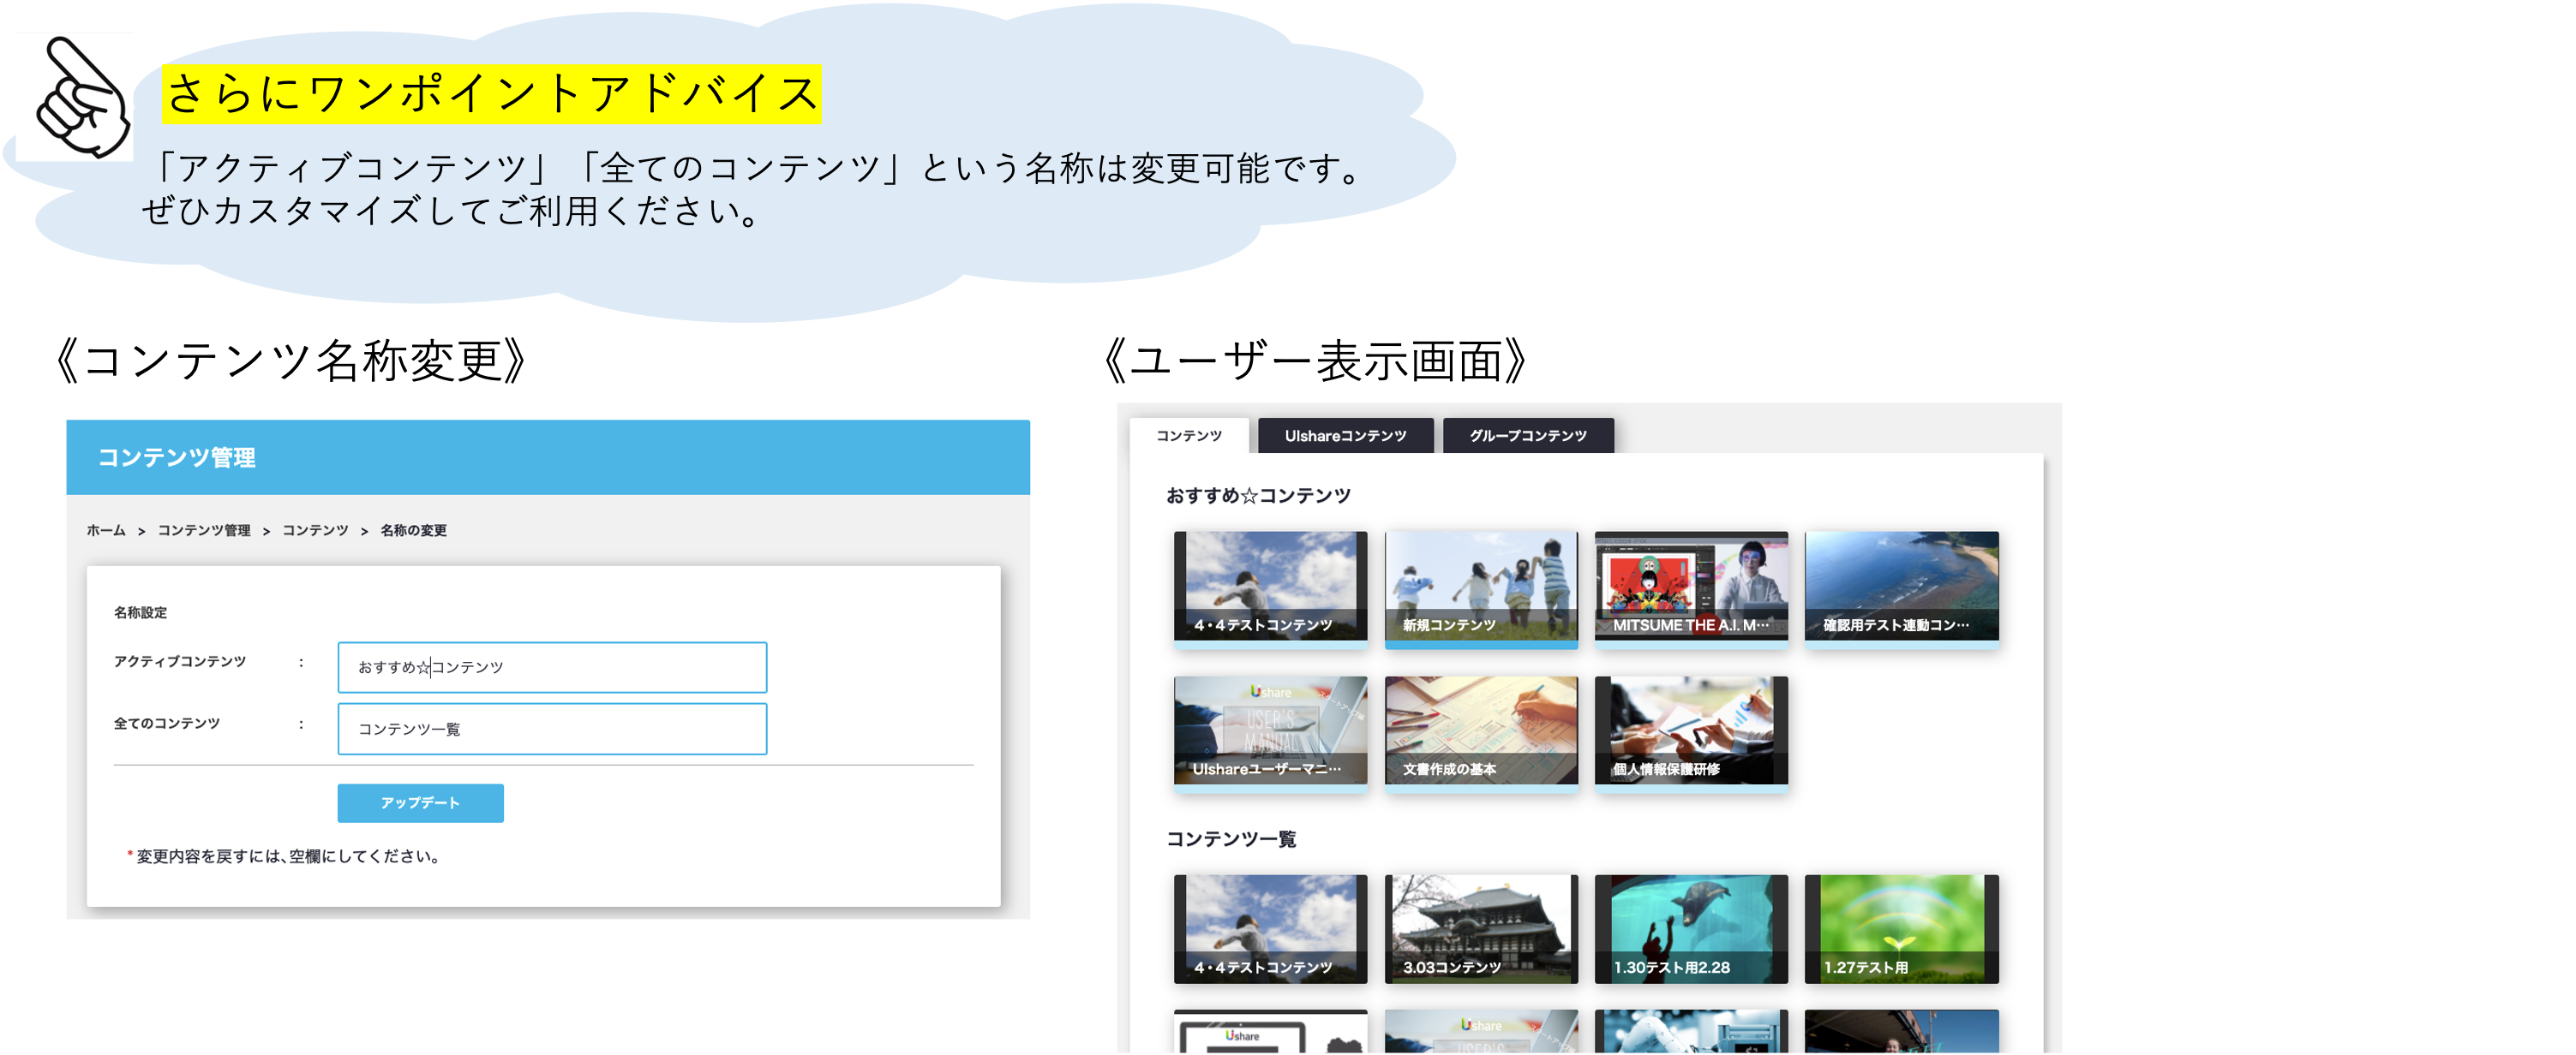Click the おすすめ☆コンテンツ section heading
The height and width of the screenshot is (1055, 2576).
[x=1258, y=496]
